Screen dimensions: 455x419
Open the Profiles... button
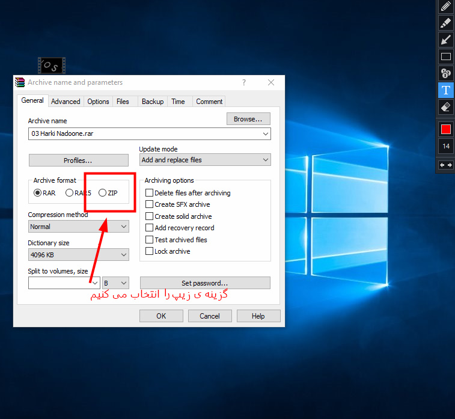pos(78,161)
